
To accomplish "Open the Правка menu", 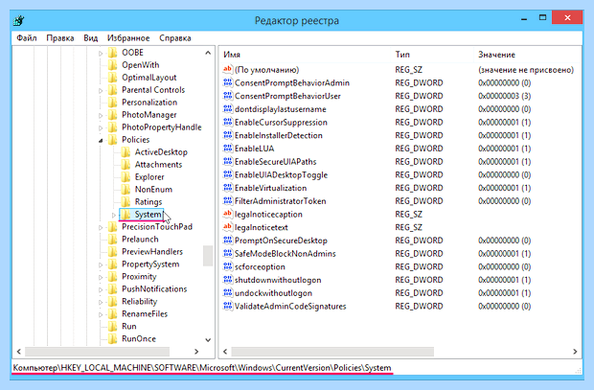I will coord(59,38).
